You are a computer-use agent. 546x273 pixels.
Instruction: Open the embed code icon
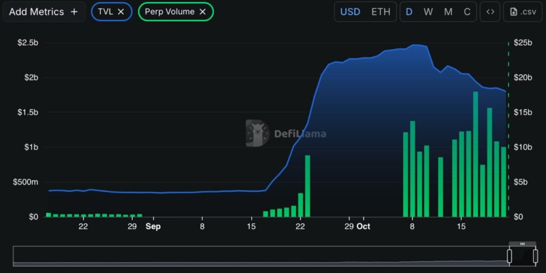click(x=490, y=12)
